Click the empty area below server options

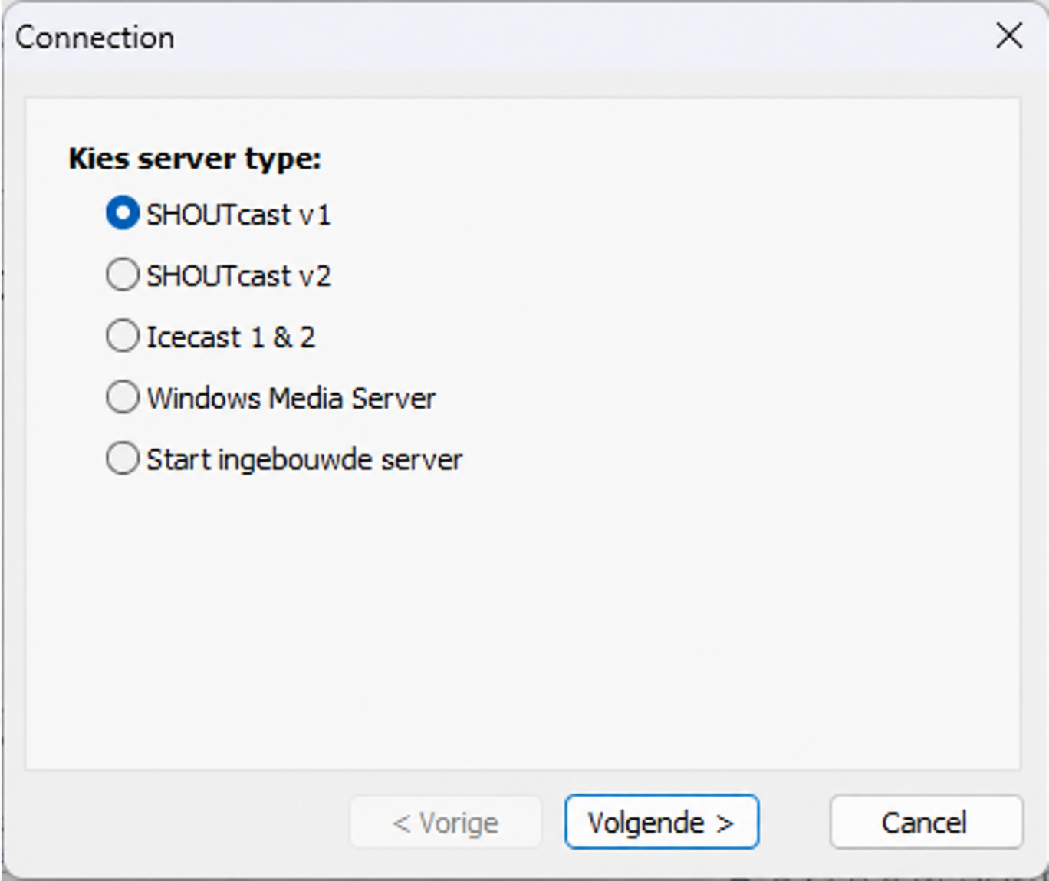[x=521, y=621]
